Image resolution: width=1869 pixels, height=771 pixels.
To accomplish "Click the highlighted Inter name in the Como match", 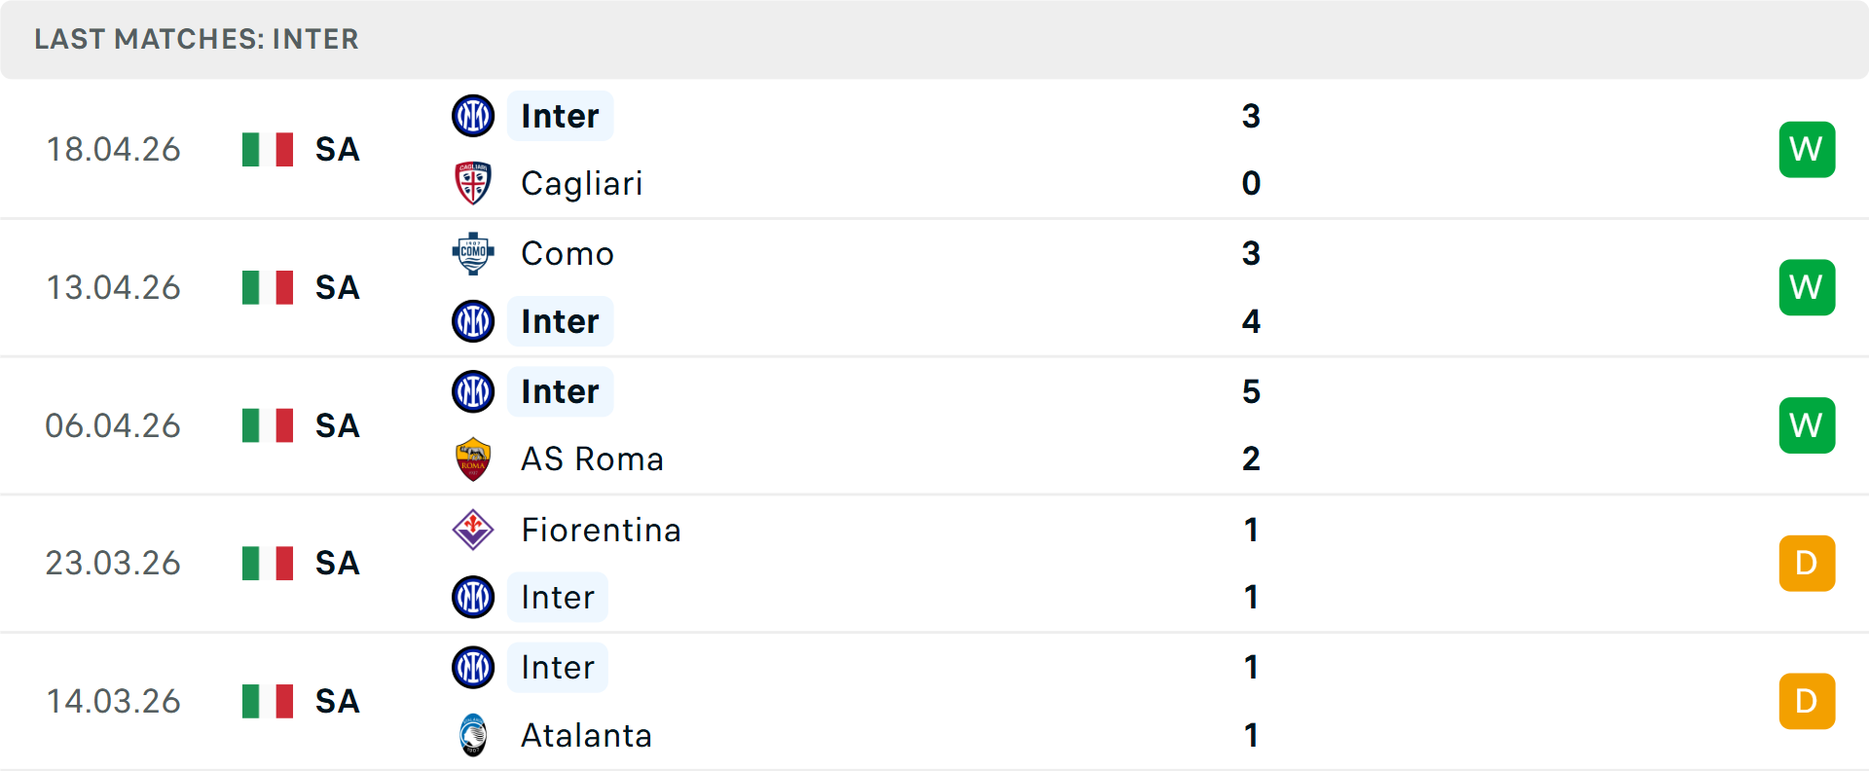I will (x=560, y=321).
